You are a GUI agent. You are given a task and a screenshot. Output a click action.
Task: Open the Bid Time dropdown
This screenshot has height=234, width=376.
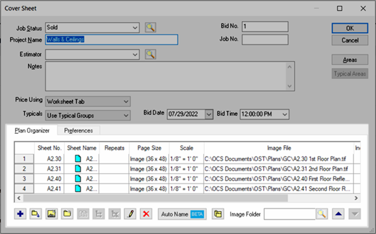tap(285, 114)
